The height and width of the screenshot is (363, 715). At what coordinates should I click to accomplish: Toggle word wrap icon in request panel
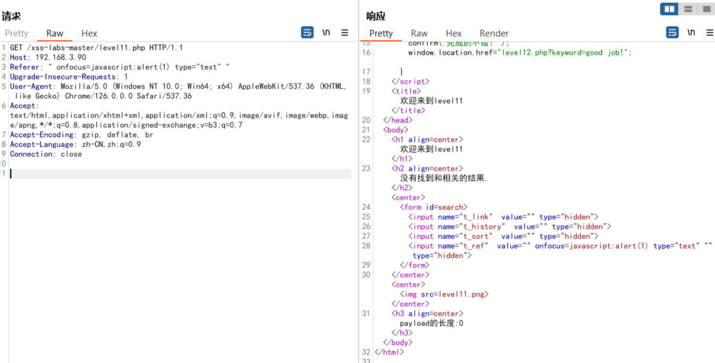(x=307, y=32)
